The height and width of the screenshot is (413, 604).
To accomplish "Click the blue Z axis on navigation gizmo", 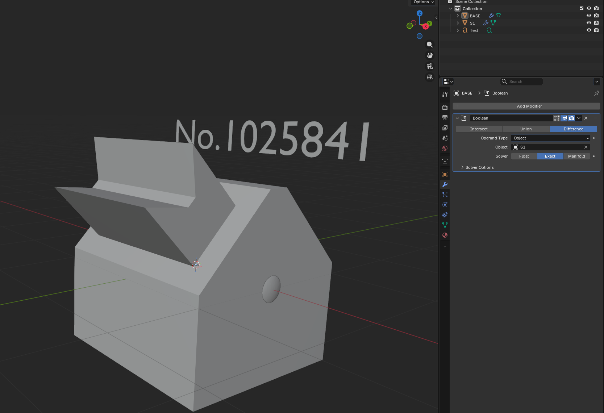I will pyautogui.click(x=420, y=13).
